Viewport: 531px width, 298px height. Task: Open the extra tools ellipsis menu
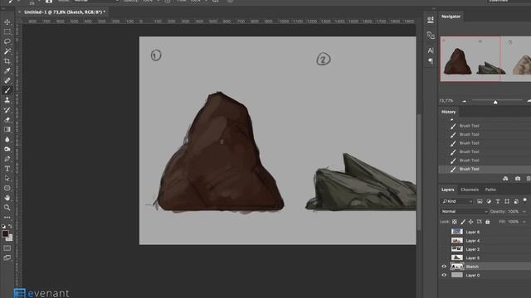tap(7, 217)
